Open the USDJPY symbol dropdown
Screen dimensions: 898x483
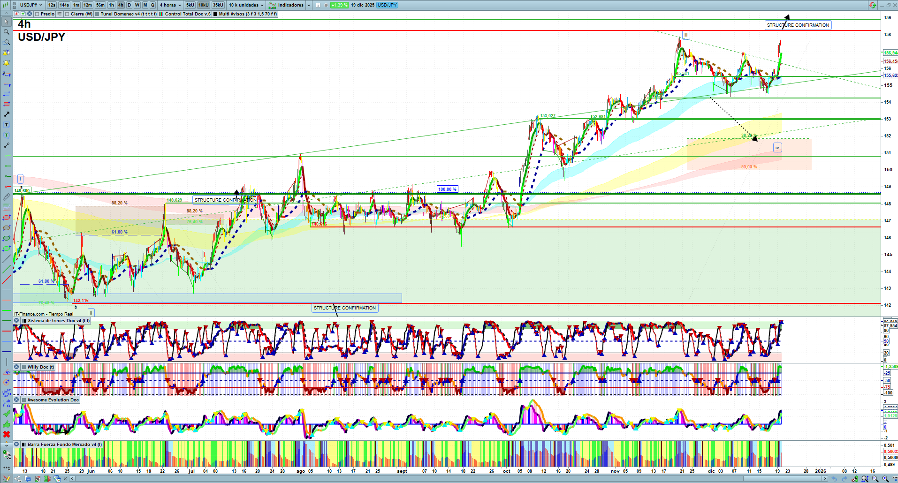point(31,5)
